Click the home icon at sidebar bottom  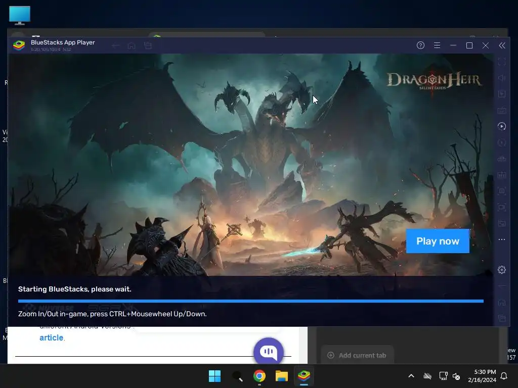pyautogui.click(x=501, y=302)
